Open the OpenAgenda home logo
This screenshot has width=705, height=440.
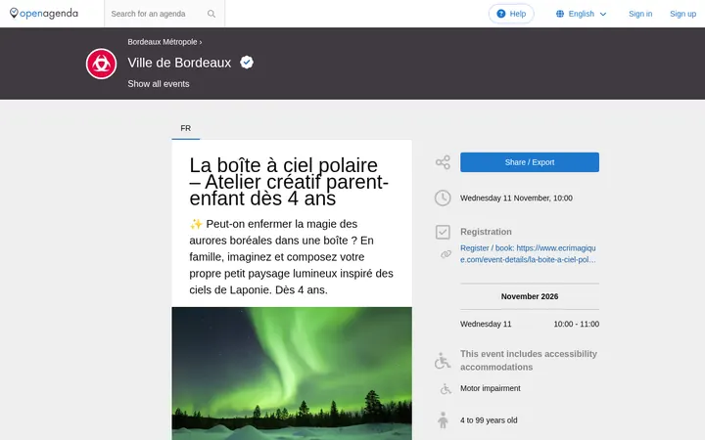coord(44,14)
